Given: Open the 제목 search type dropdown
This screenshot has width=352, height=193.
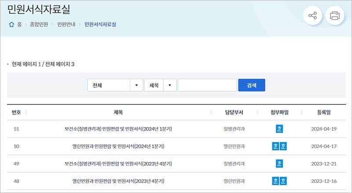Looking at the screenshot, I should tap(160, 85).
